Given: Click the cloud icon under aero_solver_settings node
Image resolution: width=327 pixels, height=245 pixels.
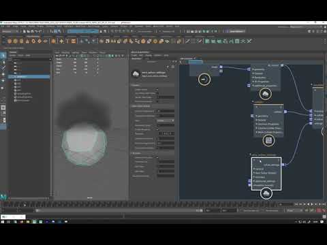Looking at the screenshot, I should (x=266, y=194).
